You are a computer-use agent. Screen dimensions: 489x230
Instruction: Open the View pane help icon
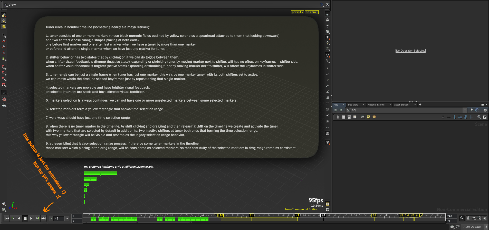click(x=328, y=5)
